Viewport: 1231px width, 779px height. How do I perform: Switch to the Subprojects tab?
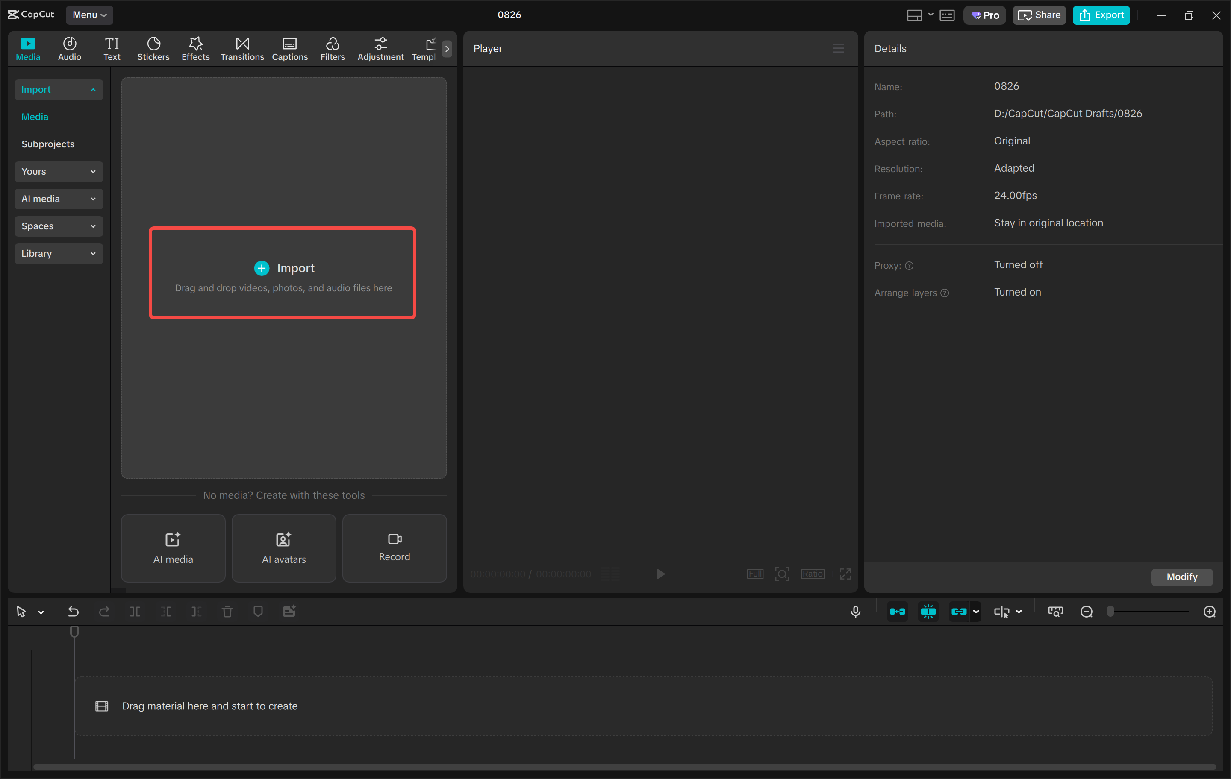click(x=47, y=143)
